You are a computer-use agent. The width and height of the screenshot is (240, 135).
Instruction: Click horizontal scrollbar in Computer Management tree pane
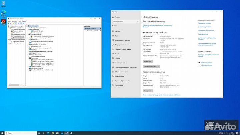[x=16, y=85]
